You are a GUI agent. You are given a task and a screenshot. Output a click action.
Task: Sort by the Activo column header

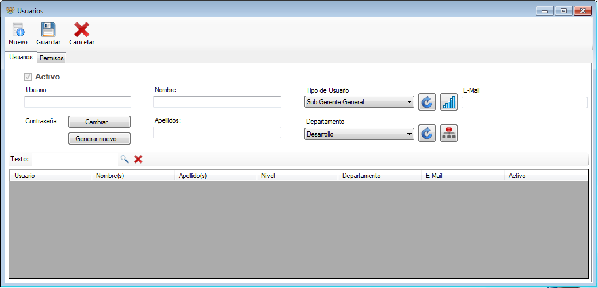point(546,176)
